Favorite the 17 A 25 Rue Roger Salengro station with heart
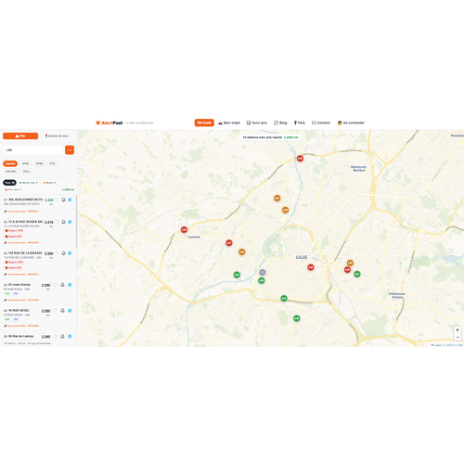Viewport: 464px width, 464px height. tap(58, 222)
